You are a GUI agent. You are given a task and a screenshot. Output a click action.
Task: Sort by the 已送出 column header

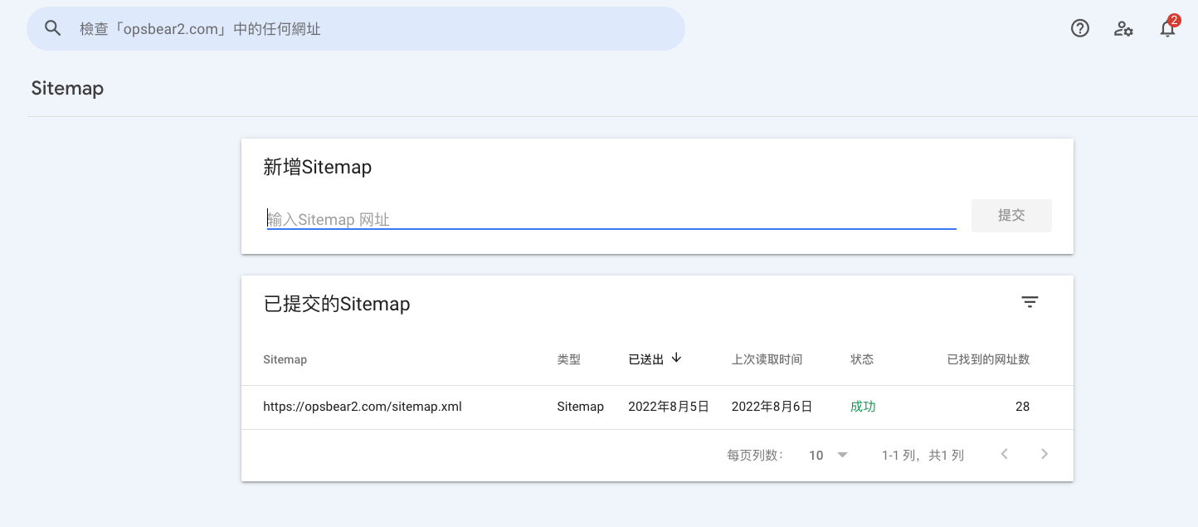pos(646,359)
